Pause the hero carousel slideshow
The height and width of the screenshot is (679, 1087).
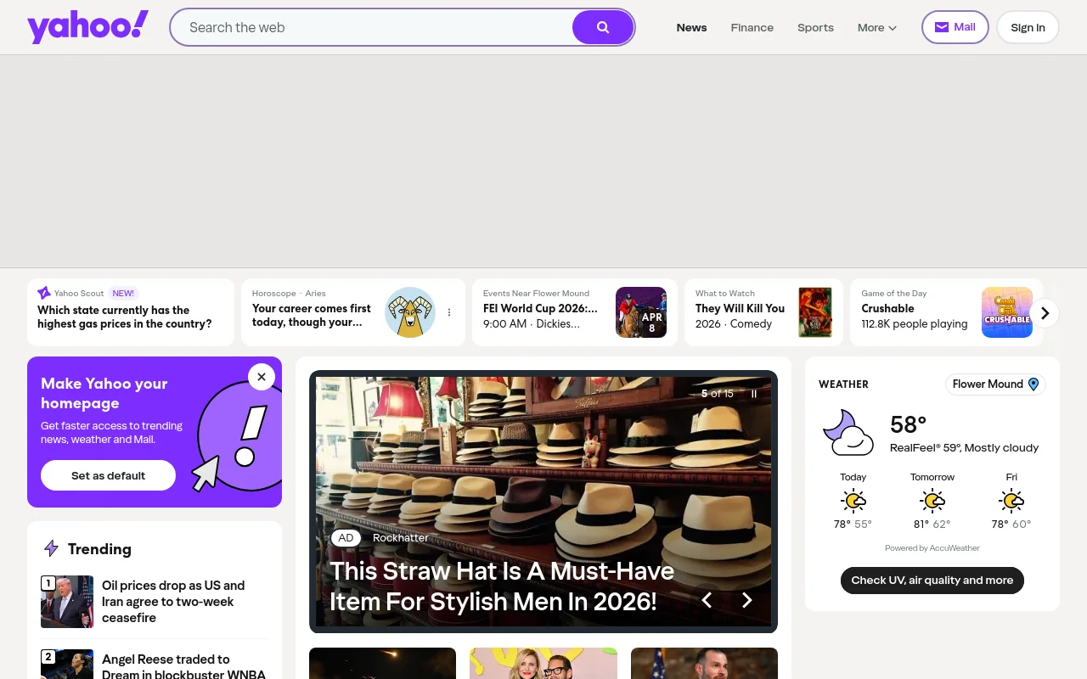click(x=754, y=393)
